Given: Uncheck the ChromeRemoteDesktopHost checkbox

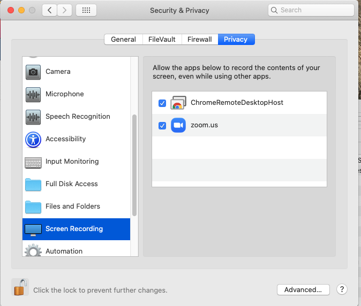Looking at the screenshot, I should tap(162, 103).
